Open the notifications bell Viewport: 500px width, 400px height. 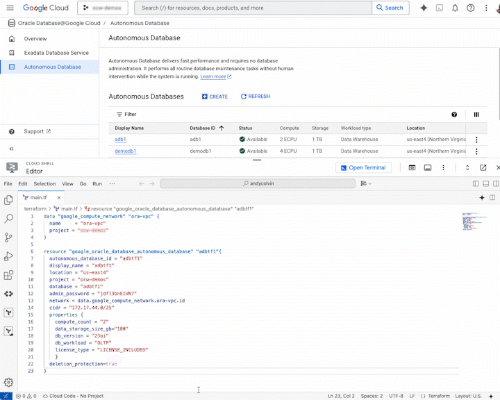[x=455, y=8]
